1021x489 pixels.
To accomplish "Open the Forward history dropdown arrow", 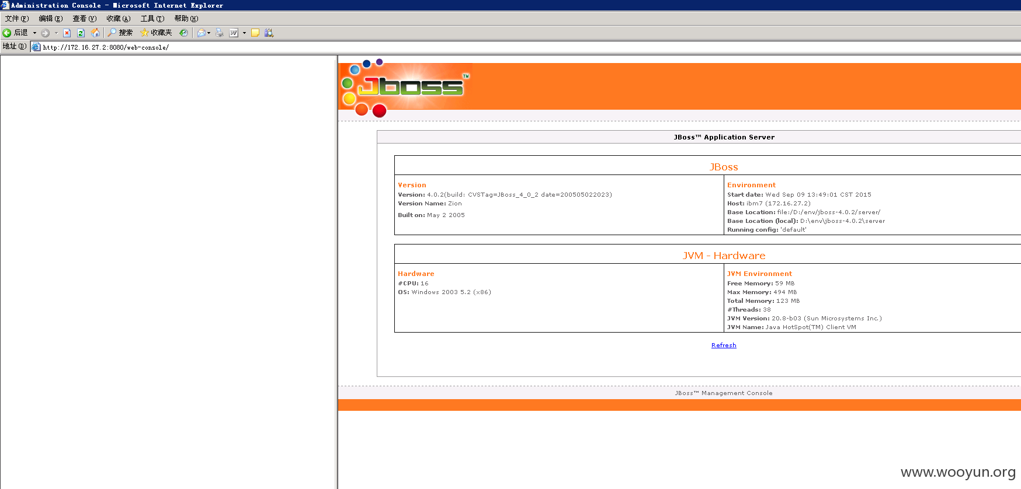I will [x=56, y=33].
